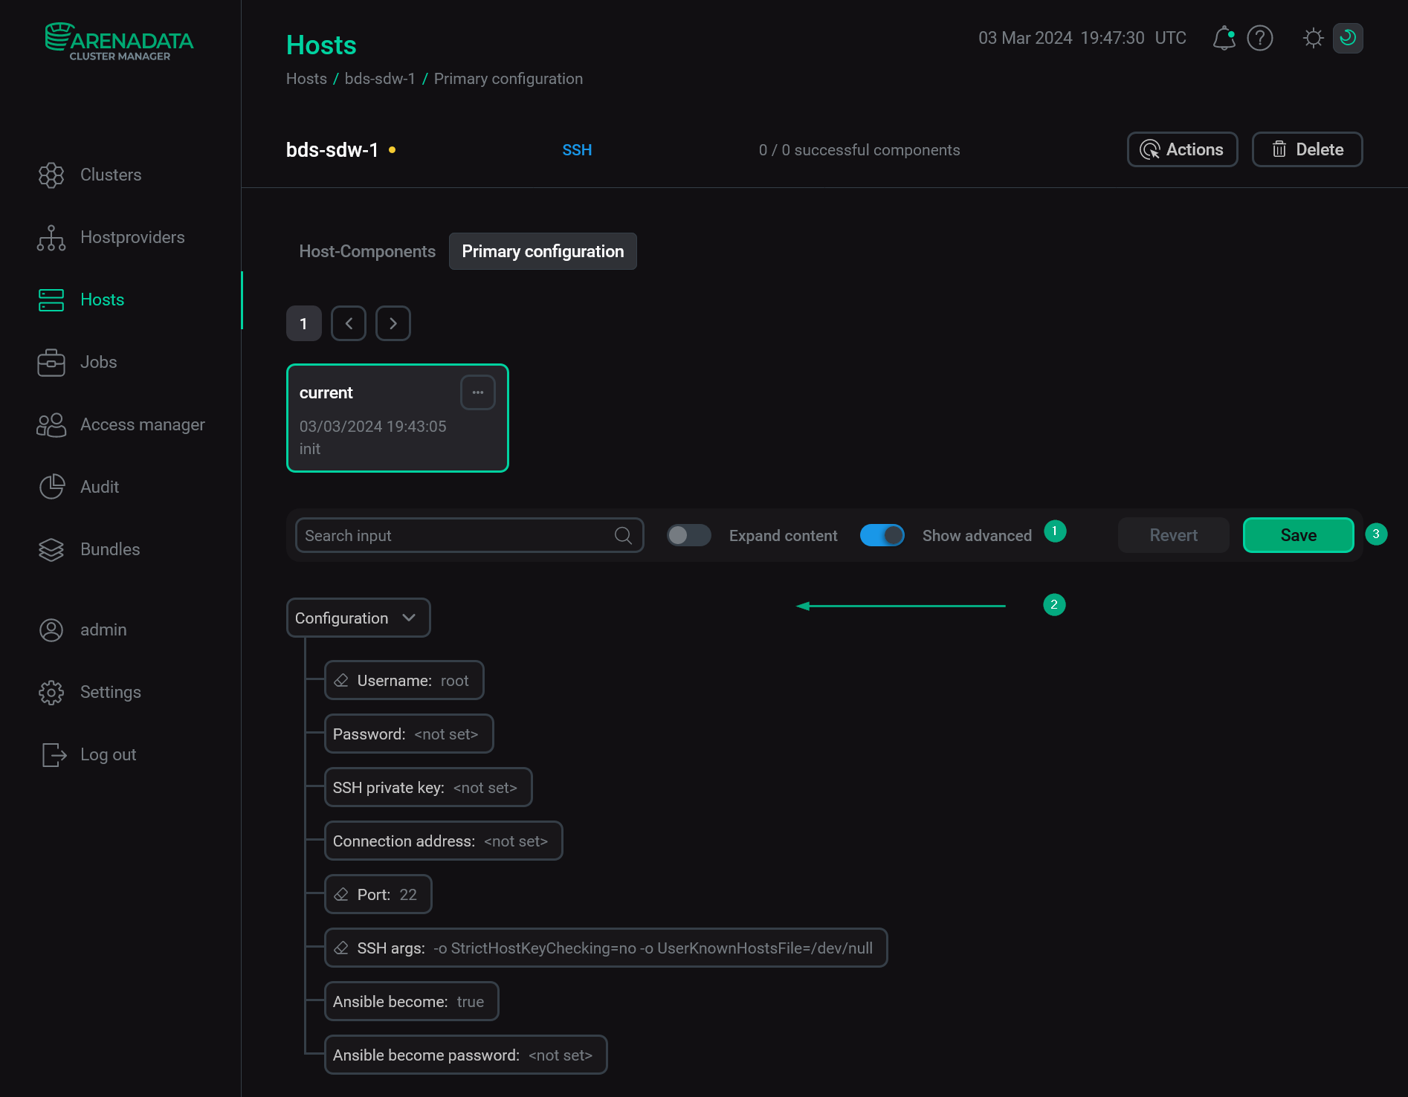
Task: Reset Port value with eraser icon
Action: (342, 895)
